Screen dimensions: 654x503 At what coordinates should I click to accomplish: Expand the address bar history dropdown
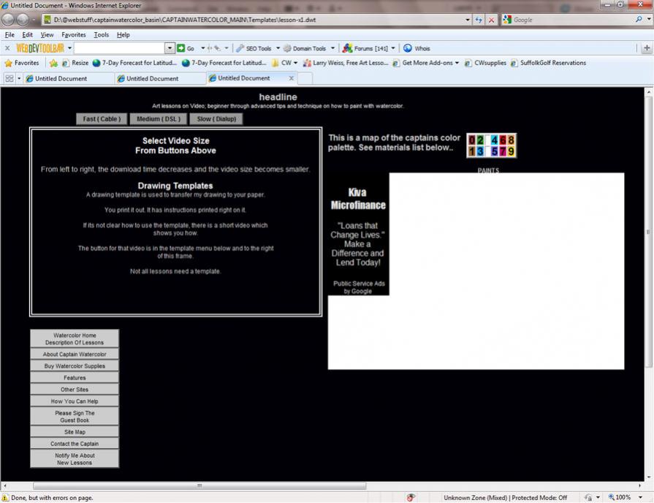[x=467, y=20]
